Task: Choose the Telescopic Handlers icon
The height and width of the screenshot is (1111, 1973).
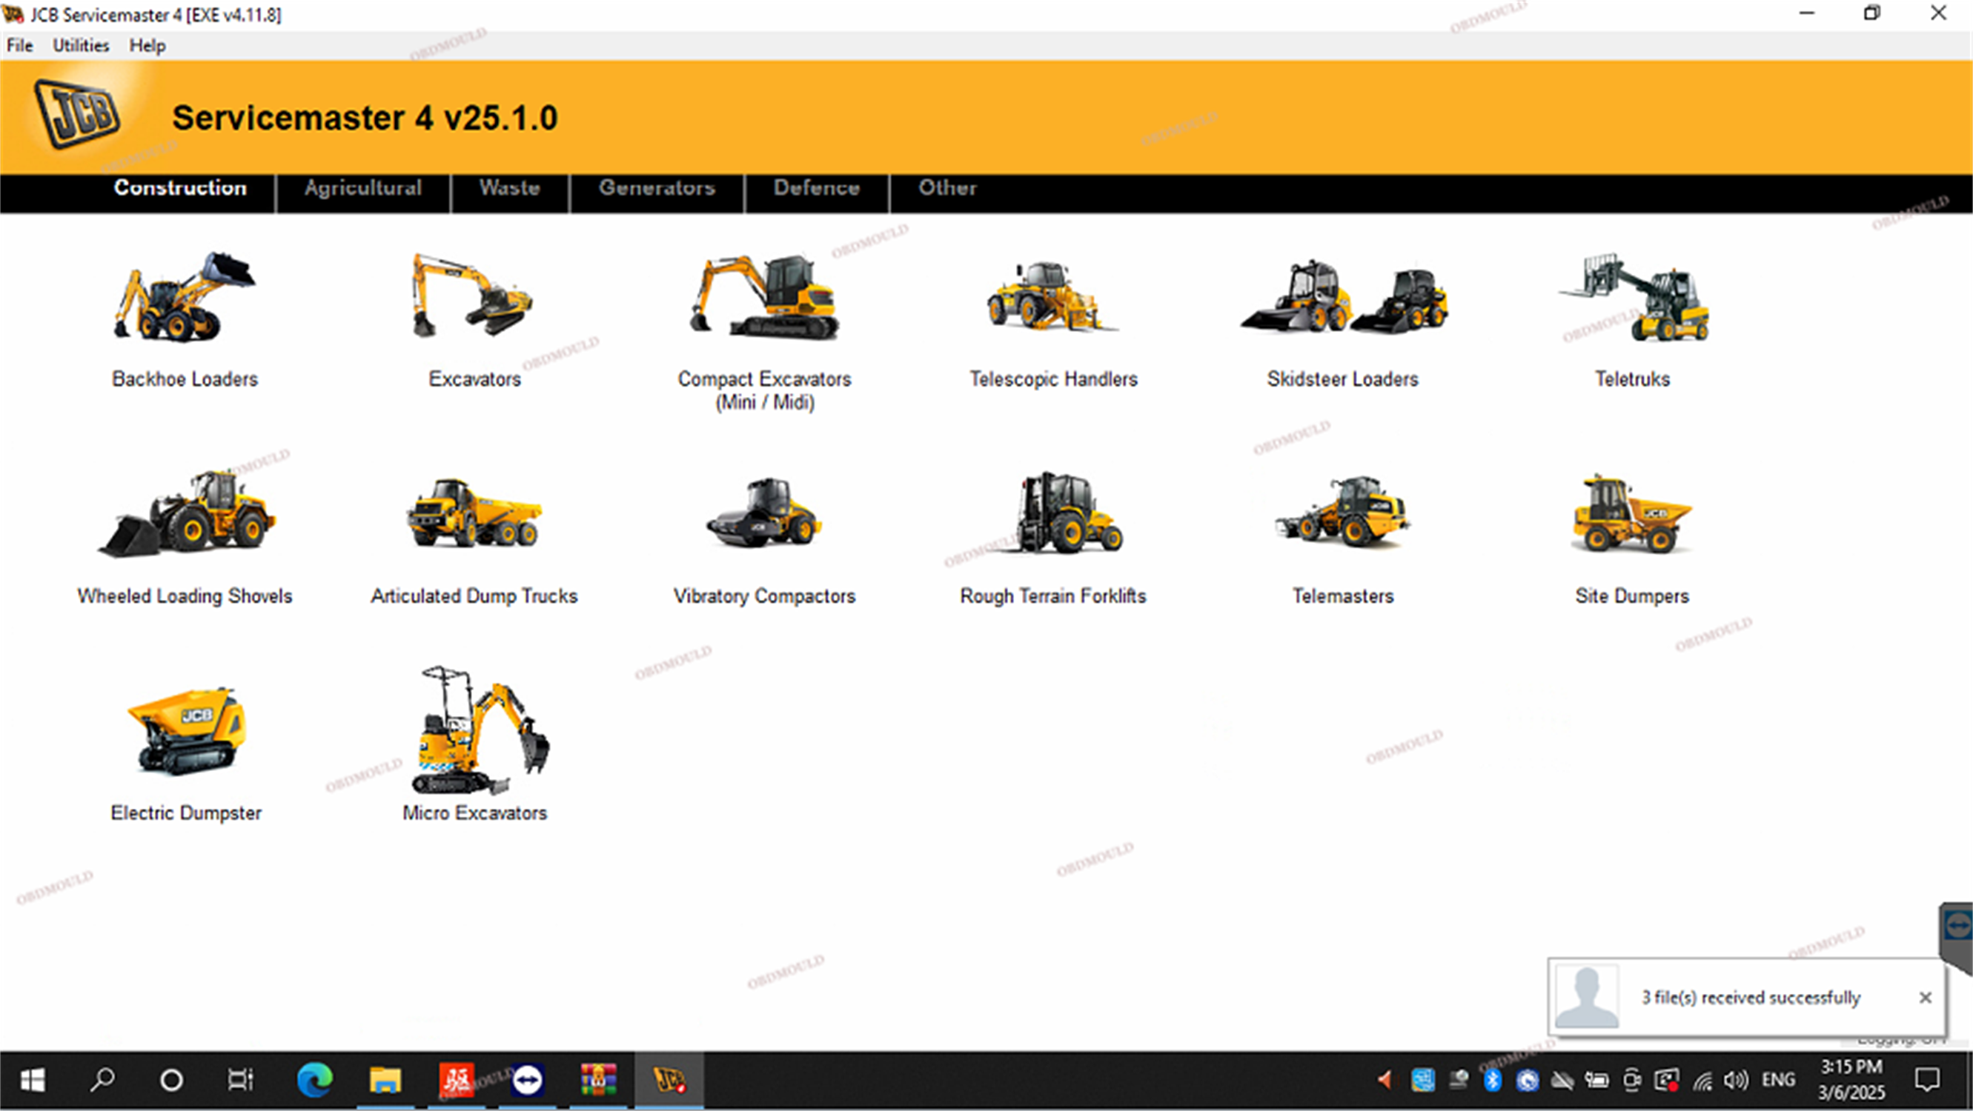Action: point(1053,297)
